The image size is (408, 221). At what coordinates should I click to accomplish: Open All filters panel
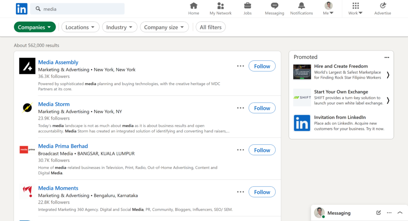click(x=210, y=27)
